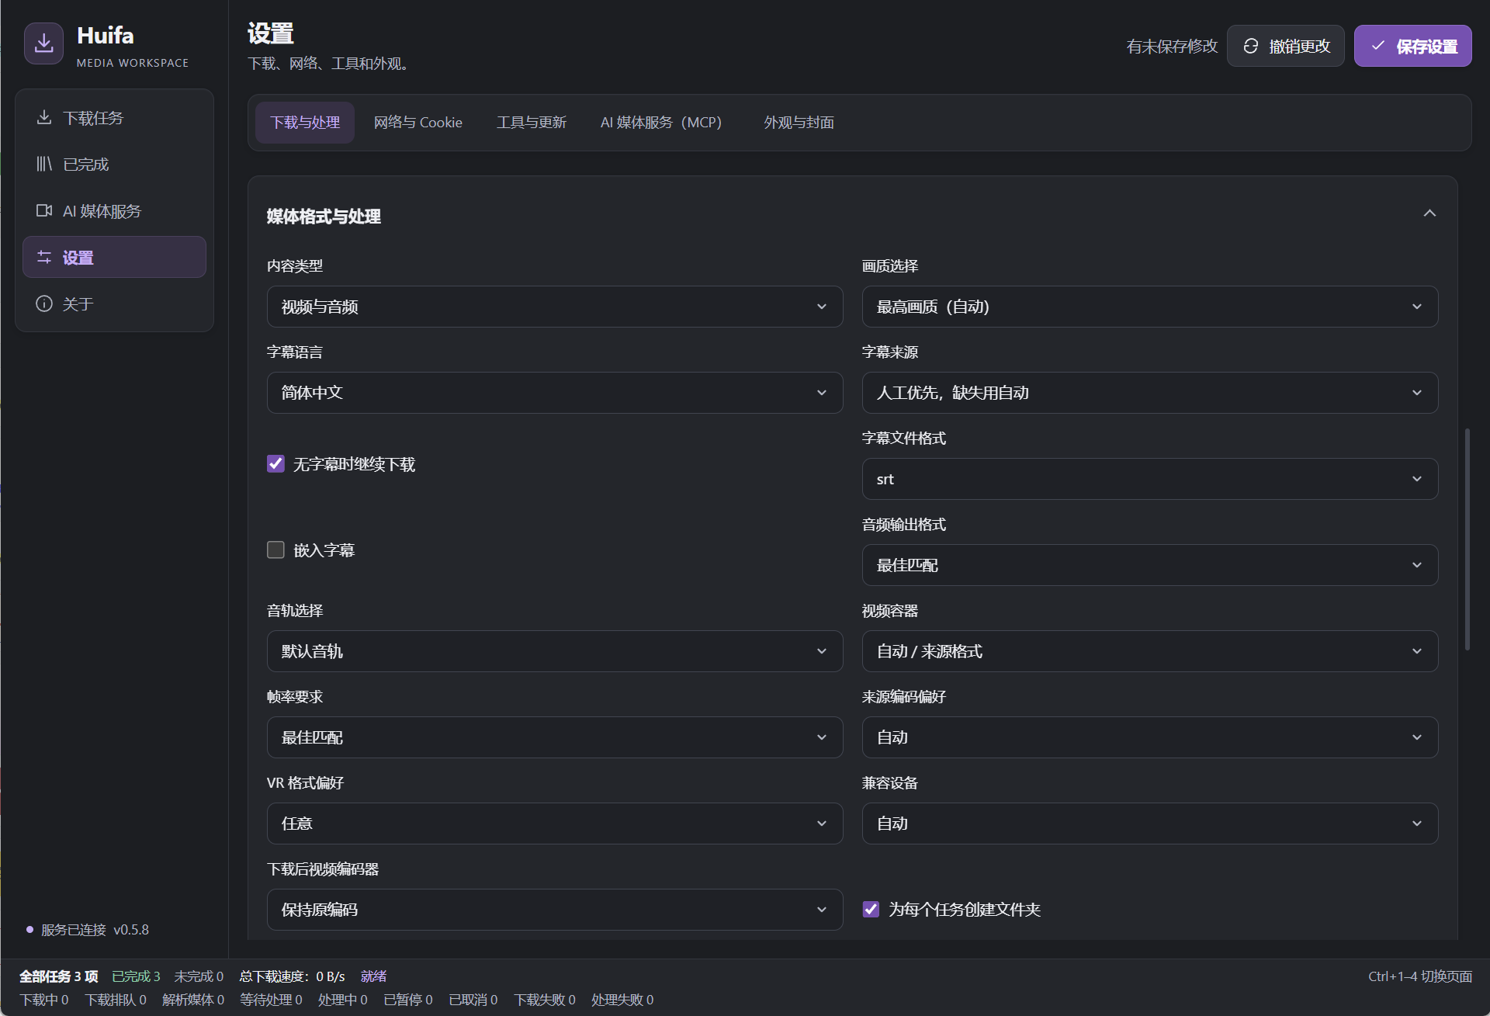Enable the 嵌入字幕 checkbox

[x=275, y=550]
